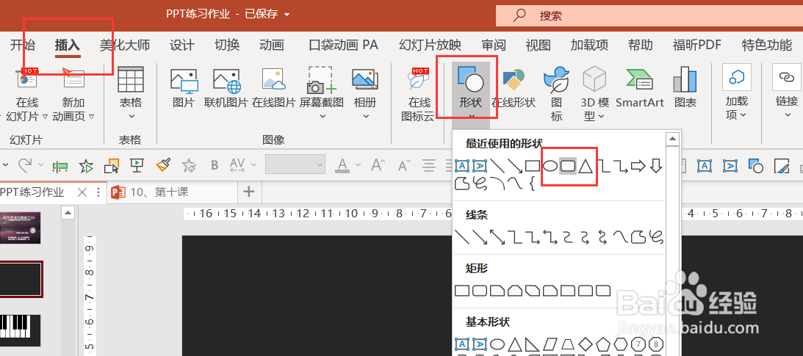The height and width of the screenshot is (356, 803).
Task: Open font color A swatch
Action: click(342, 165)
